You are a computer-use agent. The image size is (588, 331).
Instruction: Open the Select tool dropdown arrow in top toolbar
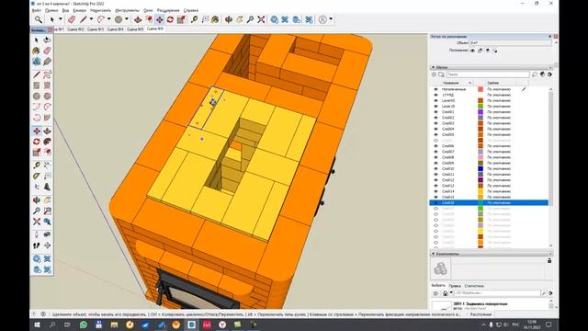(60, 19)
